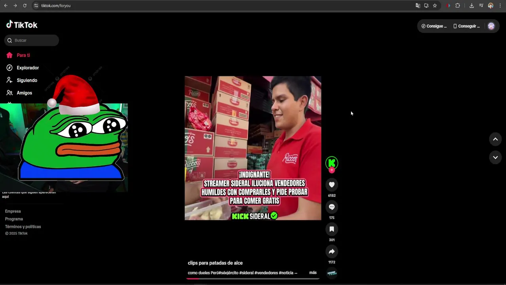The image size is (506, 285).
Task: Share video with arrow icon
Action: (x=332, y=251)
